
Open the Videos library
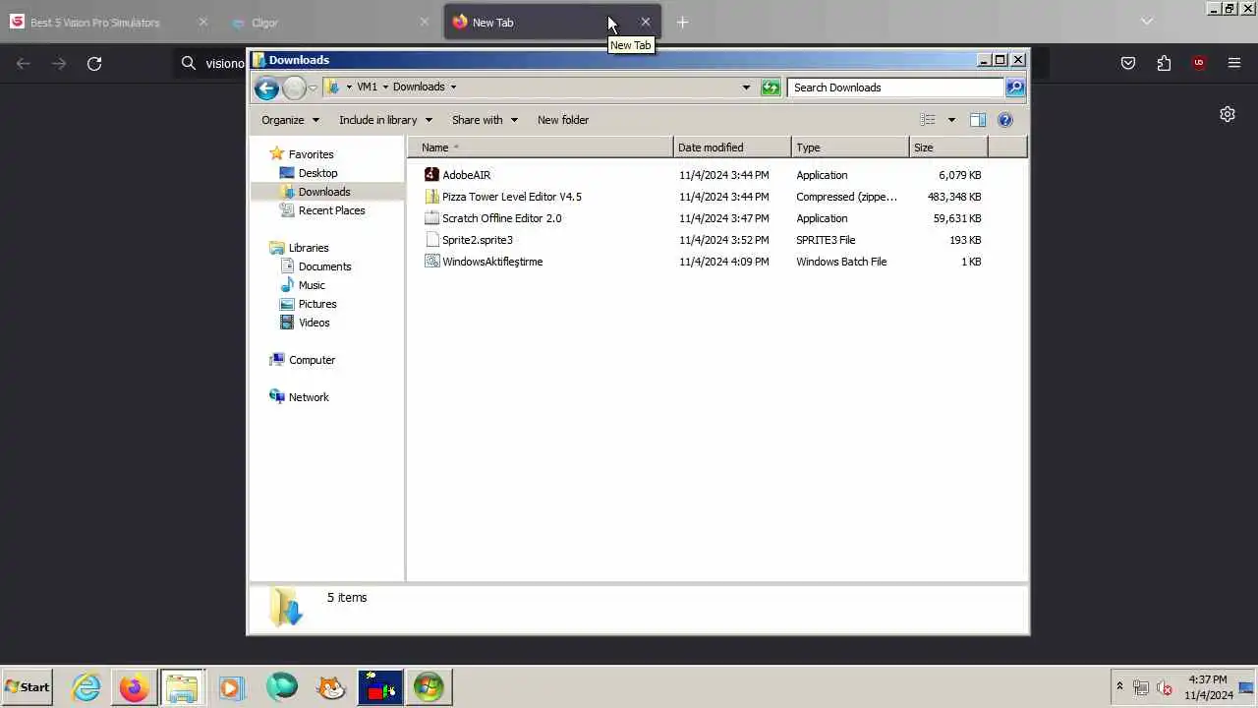[x=314, y=323]
